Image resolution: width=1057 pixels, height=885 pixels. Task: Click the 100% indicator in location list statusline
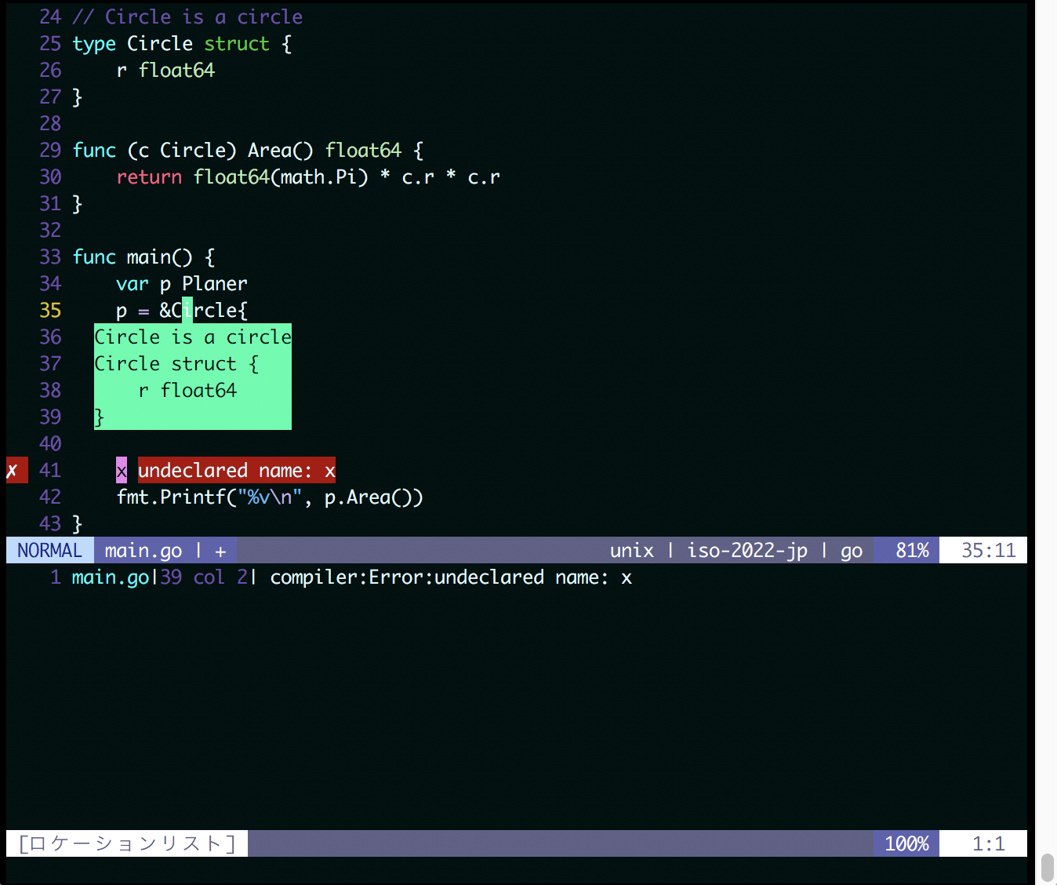[x=906, y=843]
